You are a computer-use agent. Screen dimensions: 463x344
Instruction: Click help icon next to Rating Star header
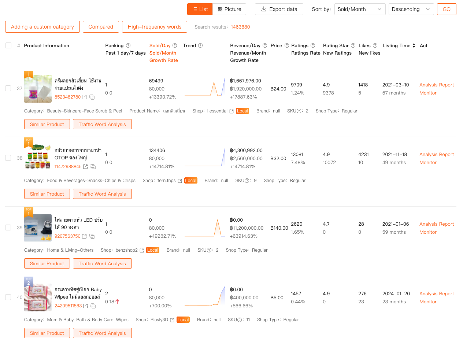(353, 46)
